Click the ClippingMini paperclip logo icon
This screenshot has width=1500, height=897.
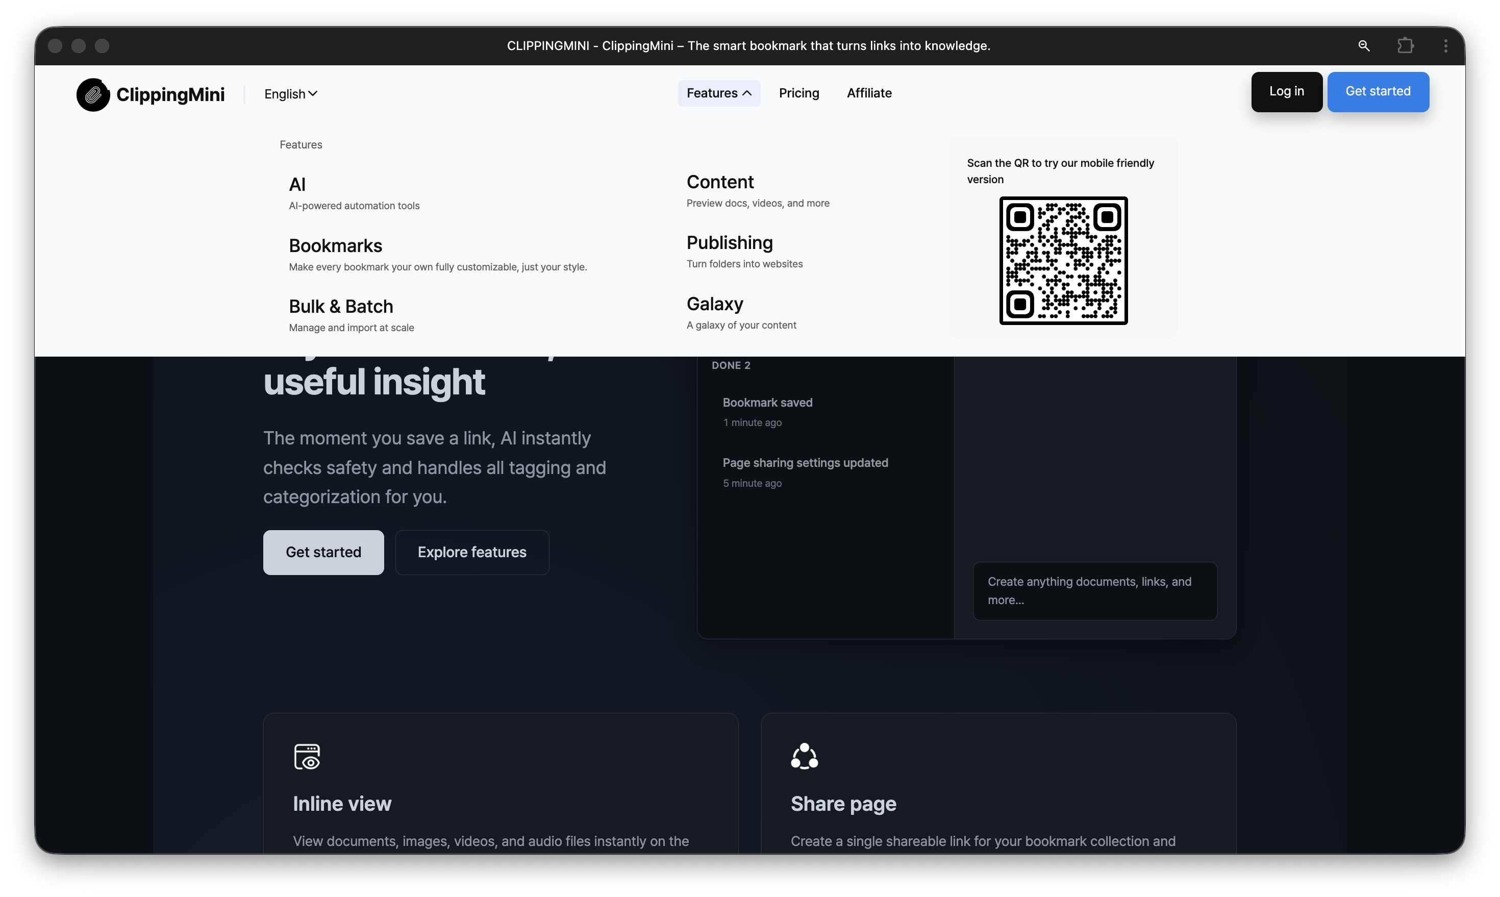(x=93, y=94)
